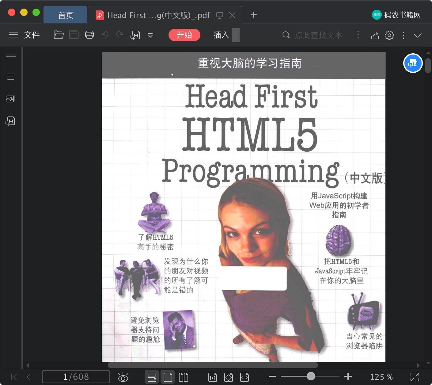Screen dimensions: 432x385
Task: Add a new tab with plus button
Action: coord(253,15)
